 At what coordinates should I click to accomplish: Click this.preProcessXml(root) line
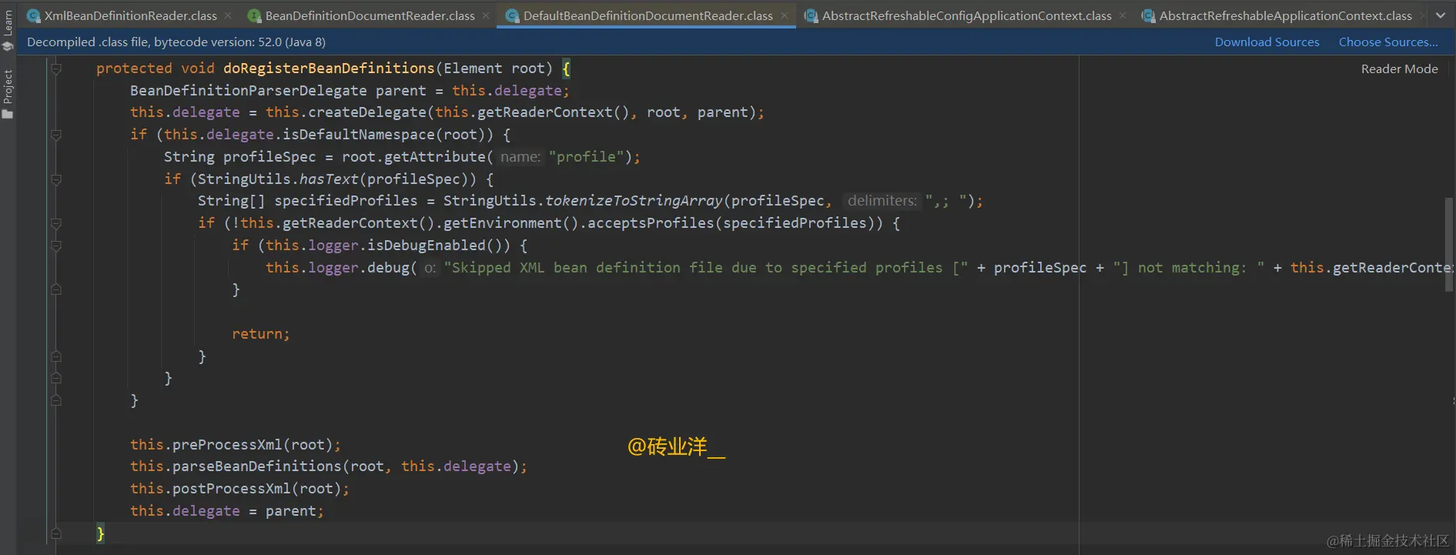click(x=235, y=445)
